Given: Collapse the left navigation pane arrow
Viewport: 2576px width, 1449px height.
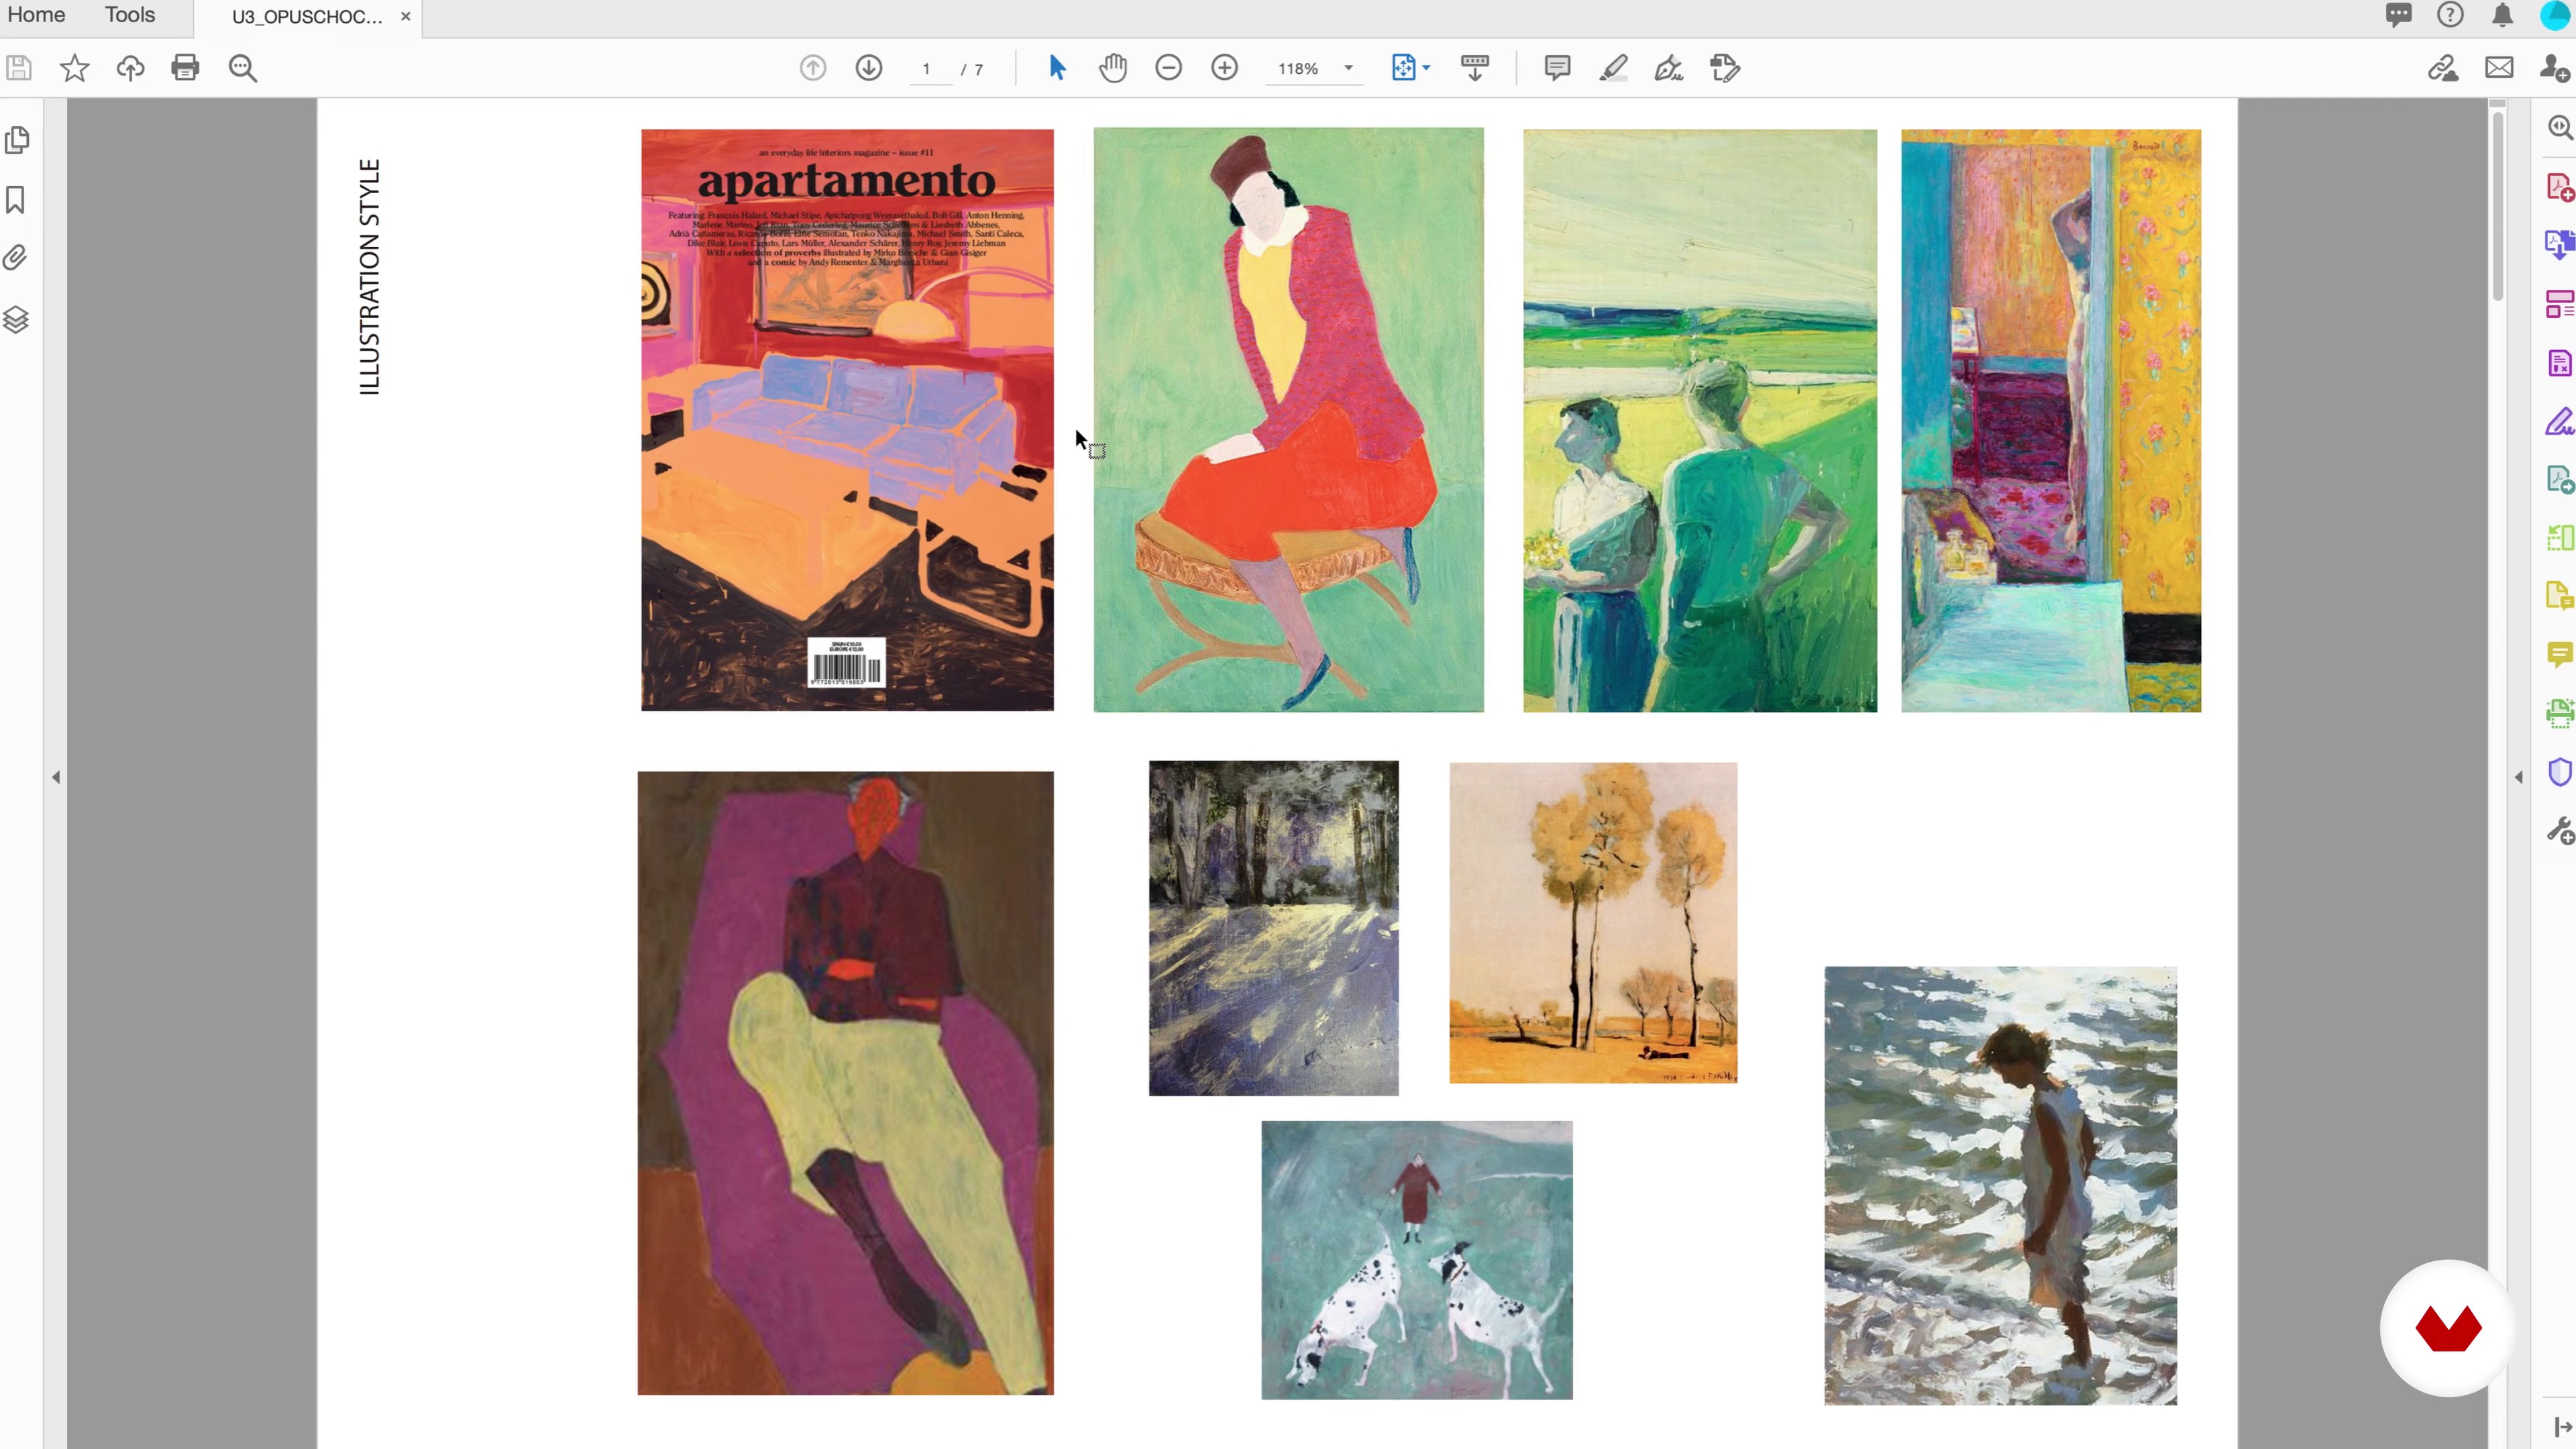Looking at the screenshot, I should (56, 777).
